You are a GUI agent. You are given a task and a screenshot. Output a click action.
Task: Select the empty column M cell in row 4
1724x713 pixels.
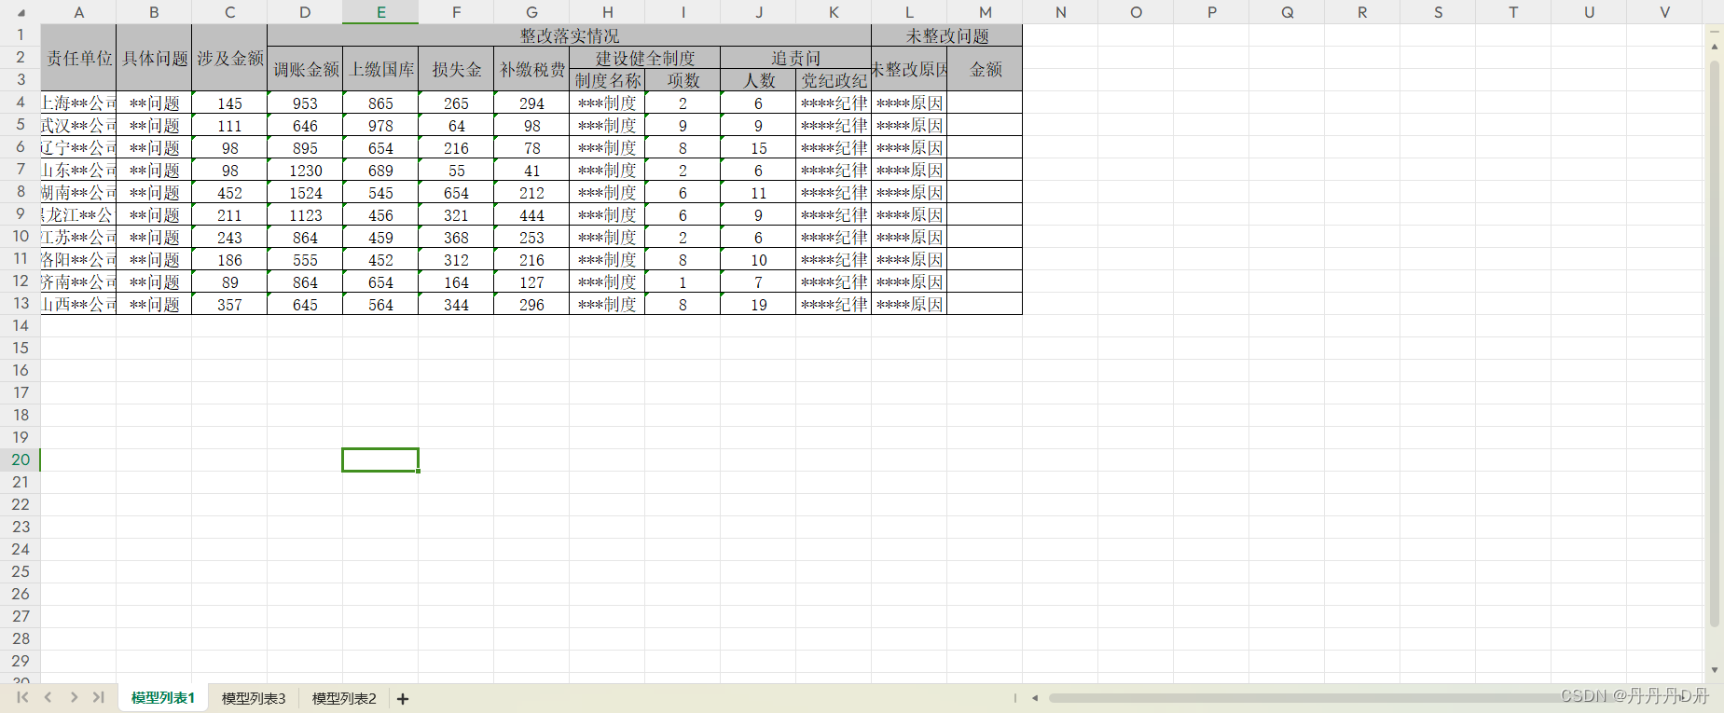tap(985, 103)
